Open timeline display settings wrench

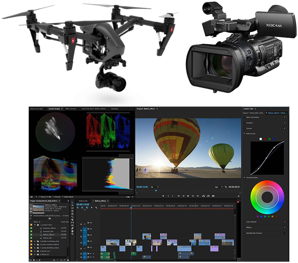pos(96,208)
